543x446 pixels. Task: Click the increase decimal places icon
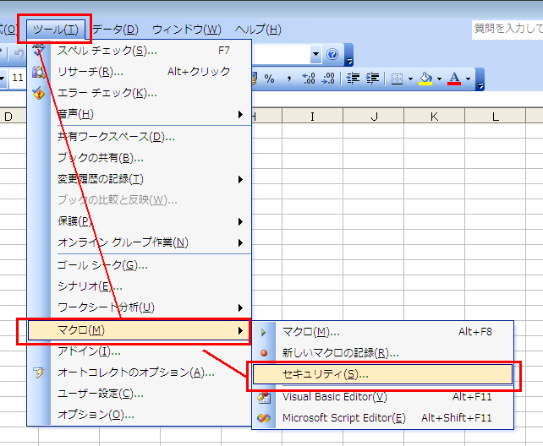308,79
